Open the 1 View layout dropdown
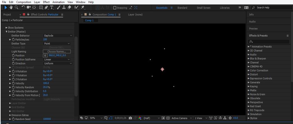 pyautogui.click(x=201, y=118)
